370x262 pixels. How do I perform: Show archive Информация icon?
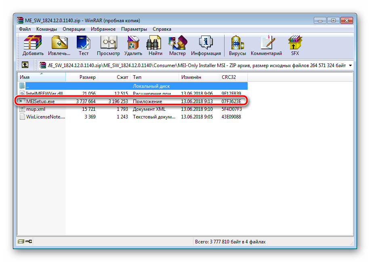(206, 45)
